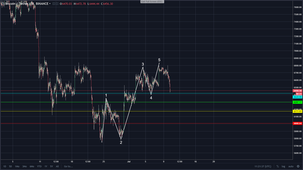The width and height of the screenshot is (303, 170).
Task: Select 6Mo date range
Action: click(x=32, y=166)
